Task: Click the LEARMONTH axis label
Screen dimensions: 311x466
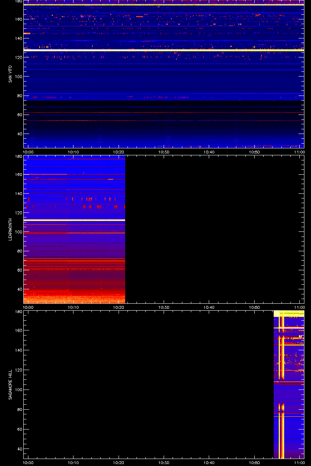Action: pos(10,229)
